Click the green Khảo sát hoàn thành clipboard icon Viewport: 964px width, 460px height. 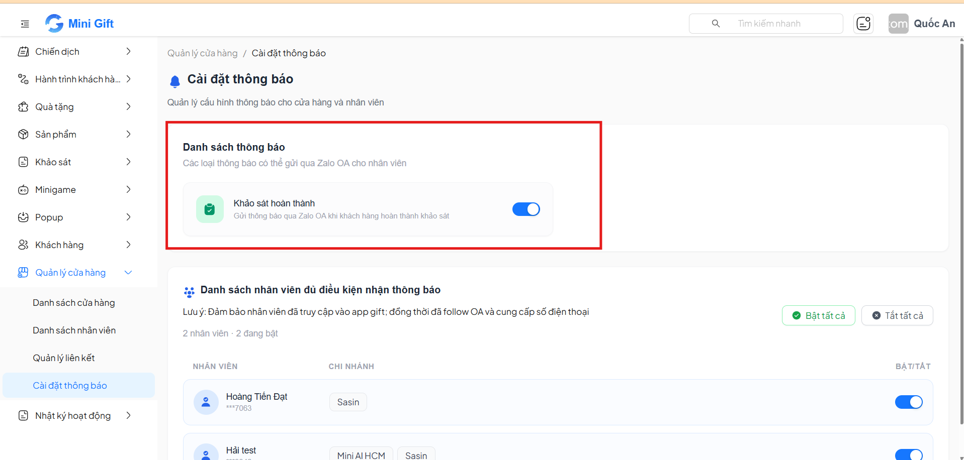pyautogui.click(x=210, y=209)
